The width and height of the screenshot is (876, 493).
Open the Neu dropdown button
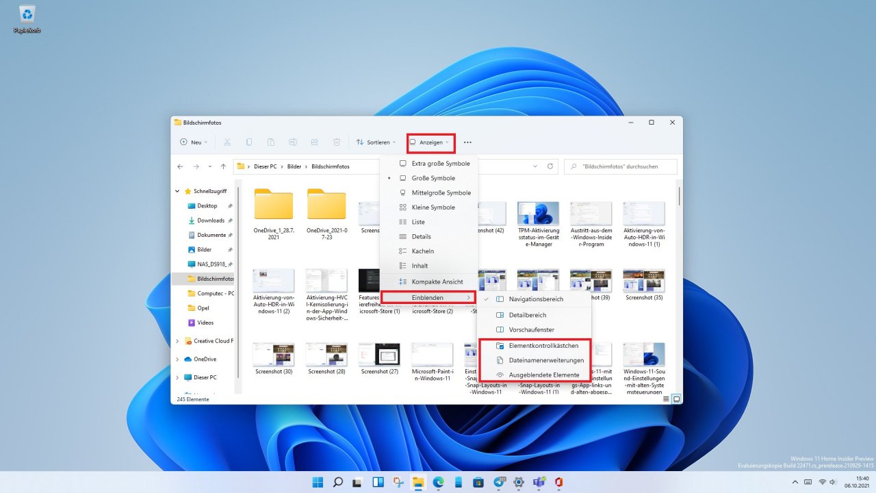(x=194, y=142)
